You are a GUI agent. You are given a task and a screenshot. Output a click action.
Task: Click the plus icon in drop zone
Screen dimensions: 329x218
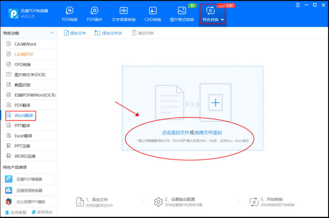pyautogui.click(x=215, y=103)
